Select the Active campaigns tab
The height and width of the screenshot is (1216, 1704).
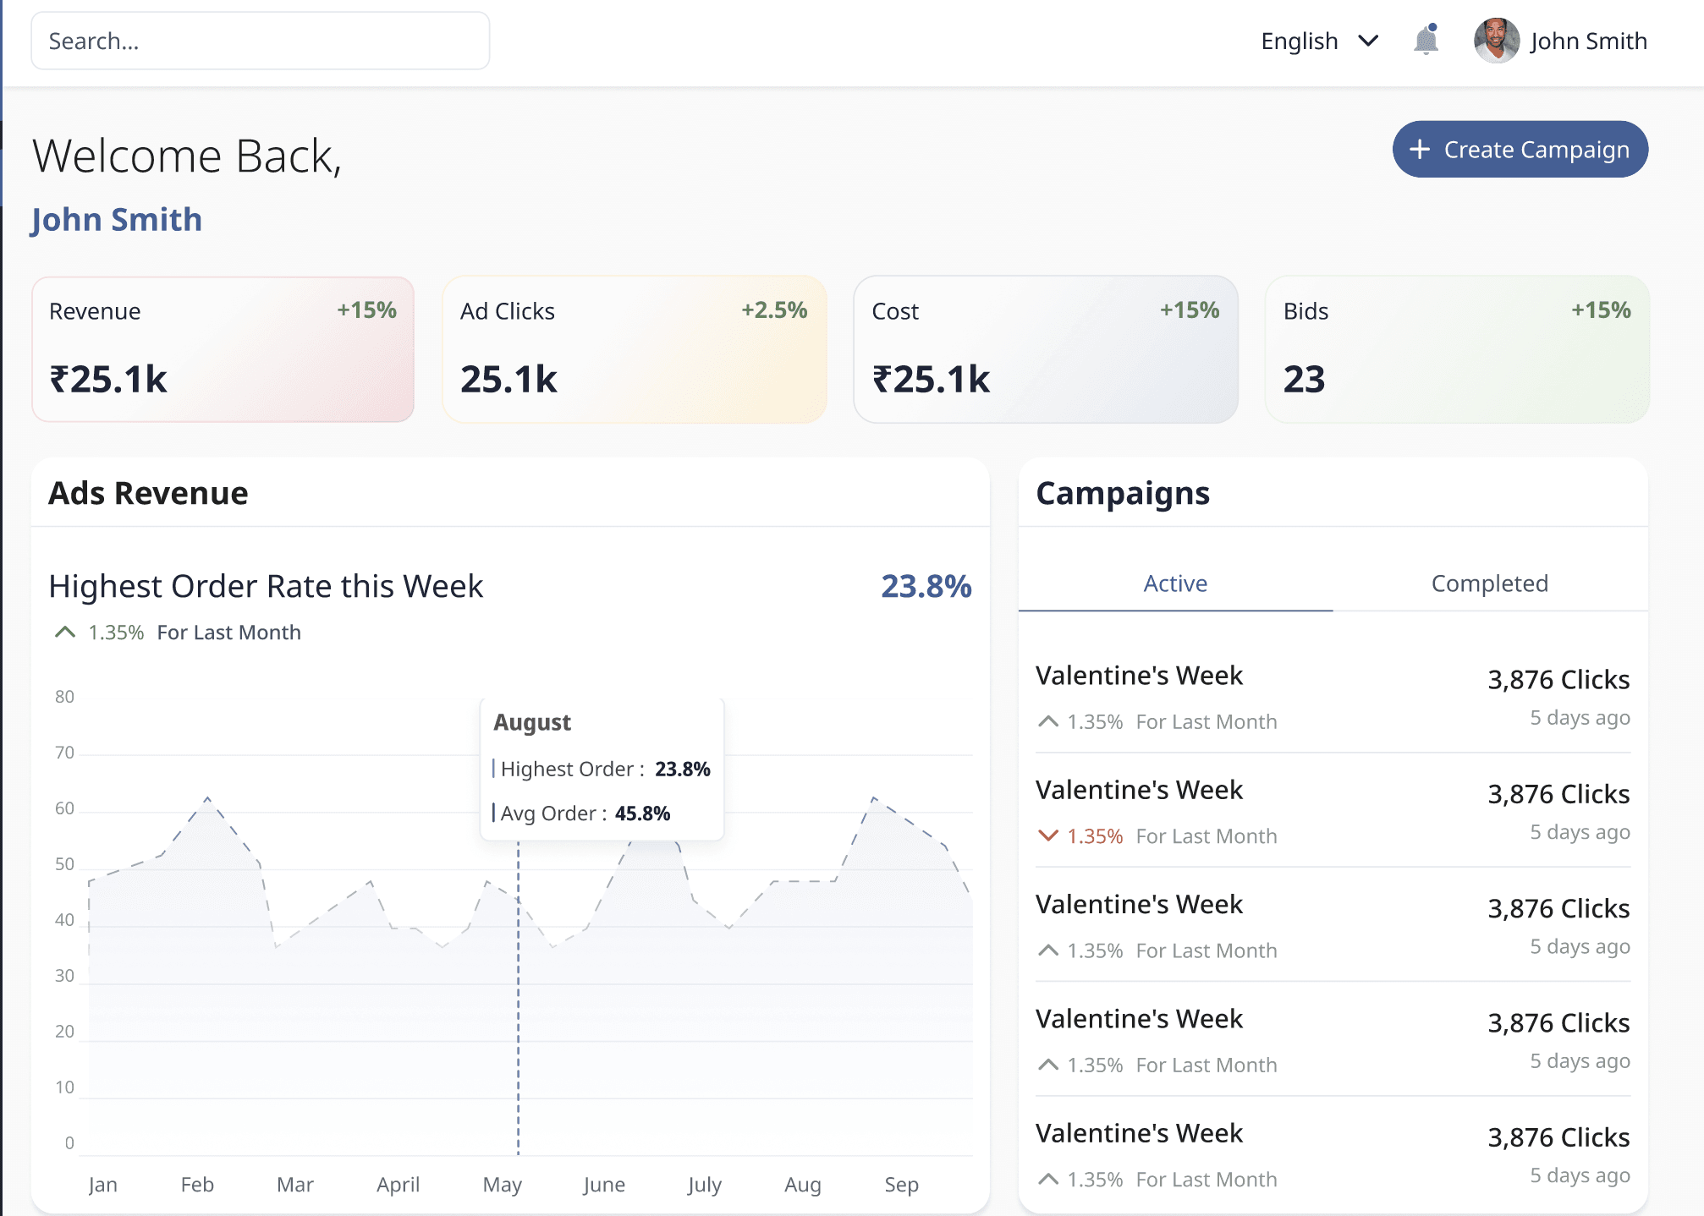click(1175, 583)
